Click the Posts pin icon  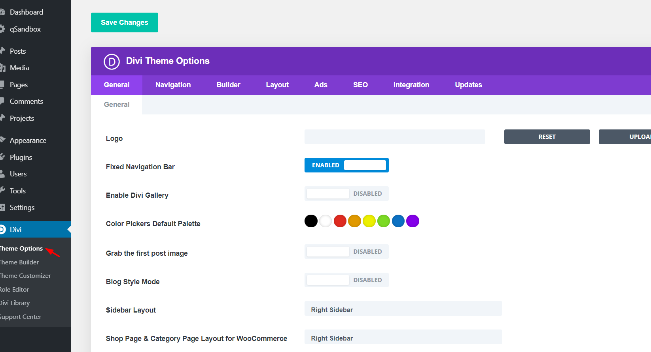coord(2,51)
